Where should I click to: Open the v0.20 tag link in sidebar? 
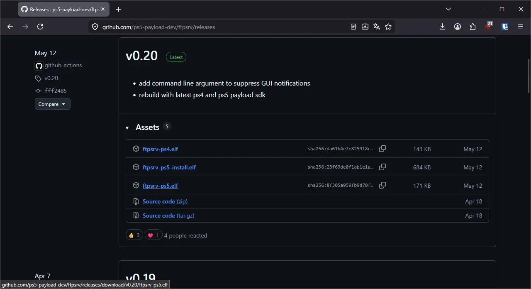(51, 78)
